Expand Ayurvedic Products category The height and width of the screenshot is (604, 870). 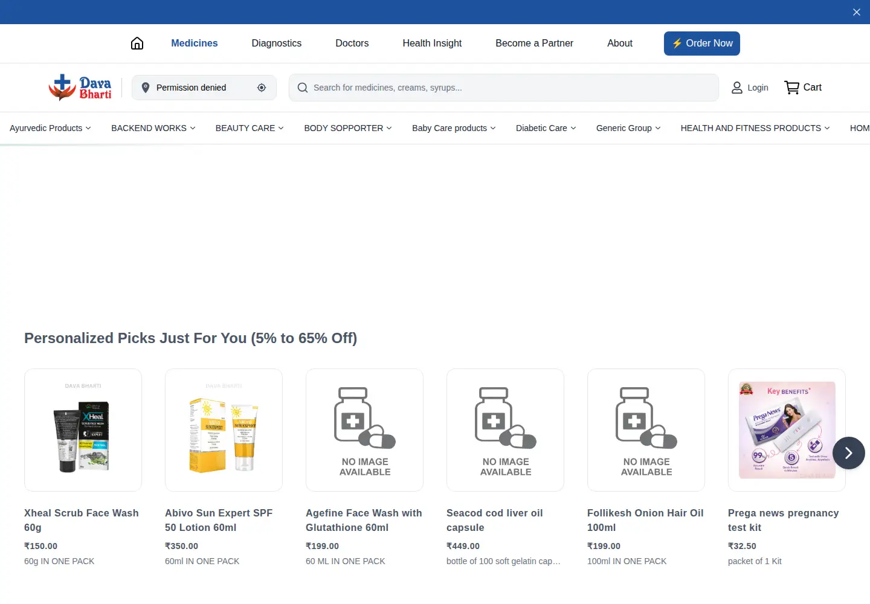tap(50, 128)
